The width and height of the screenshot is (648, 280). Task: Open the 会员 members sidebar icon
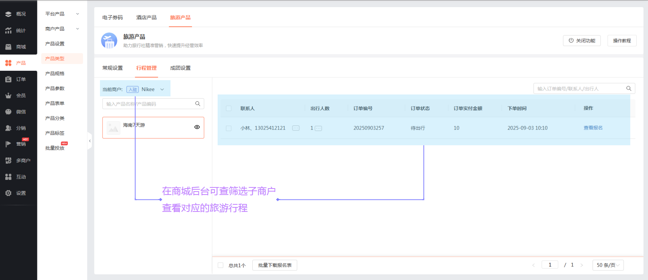[8, 96]
